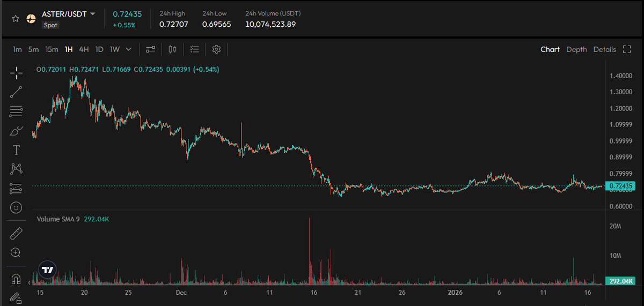
Task: Click the 24h Low value 0.69565
Action: 217,24
